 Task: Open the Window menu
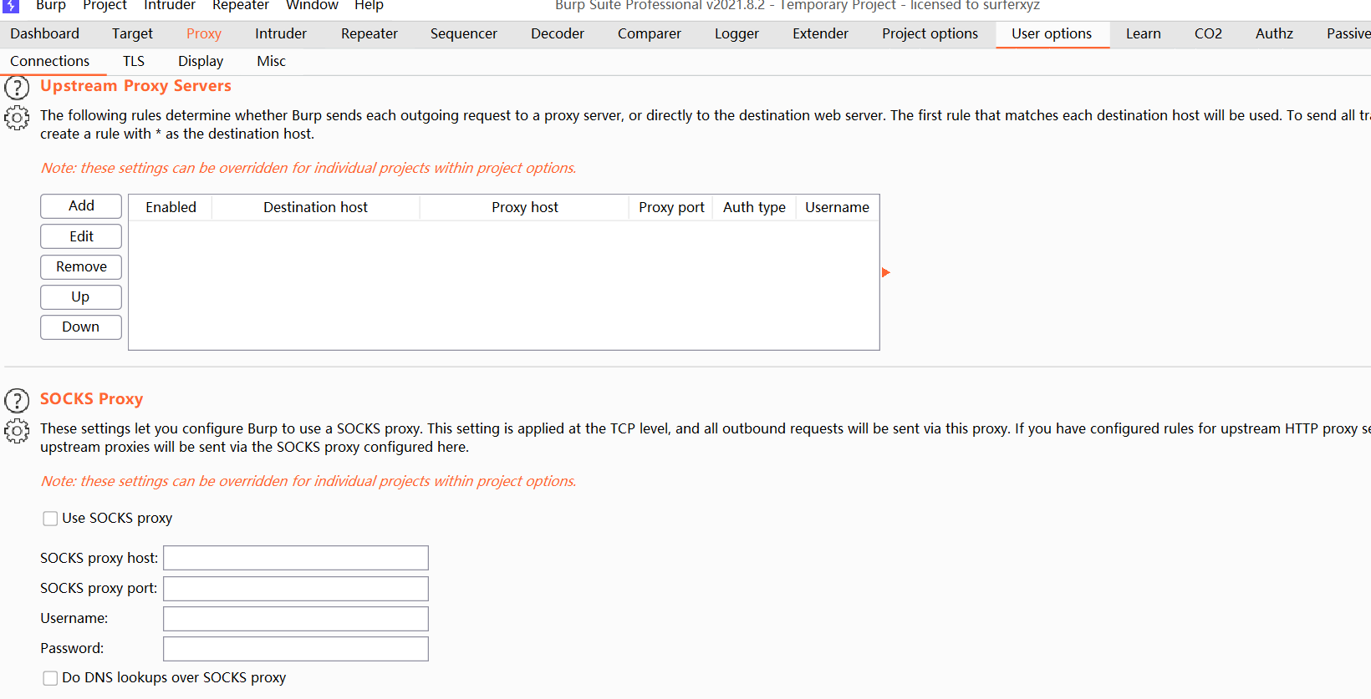pos(312,5)
